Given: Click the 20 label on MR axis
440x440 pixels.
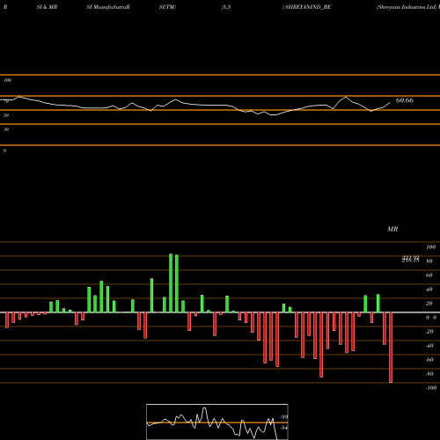Looking at the screenshot, I should (x=429, y=304).
